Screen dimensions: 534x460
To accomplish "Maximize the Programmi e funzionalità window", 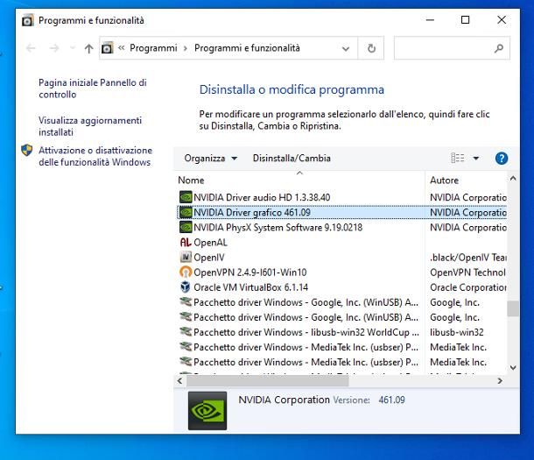I will tap(465, 20).
